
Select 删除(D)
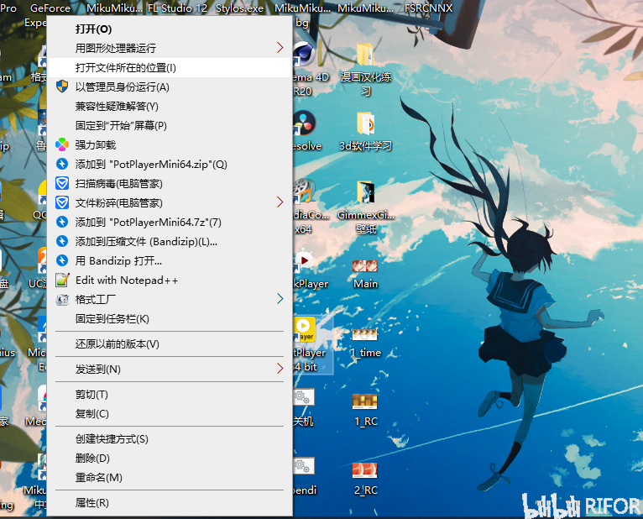click(169, 459)
